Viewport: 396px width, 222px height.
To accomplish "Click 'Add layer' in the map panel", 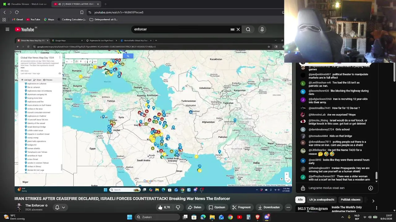I will pos(27,80).
